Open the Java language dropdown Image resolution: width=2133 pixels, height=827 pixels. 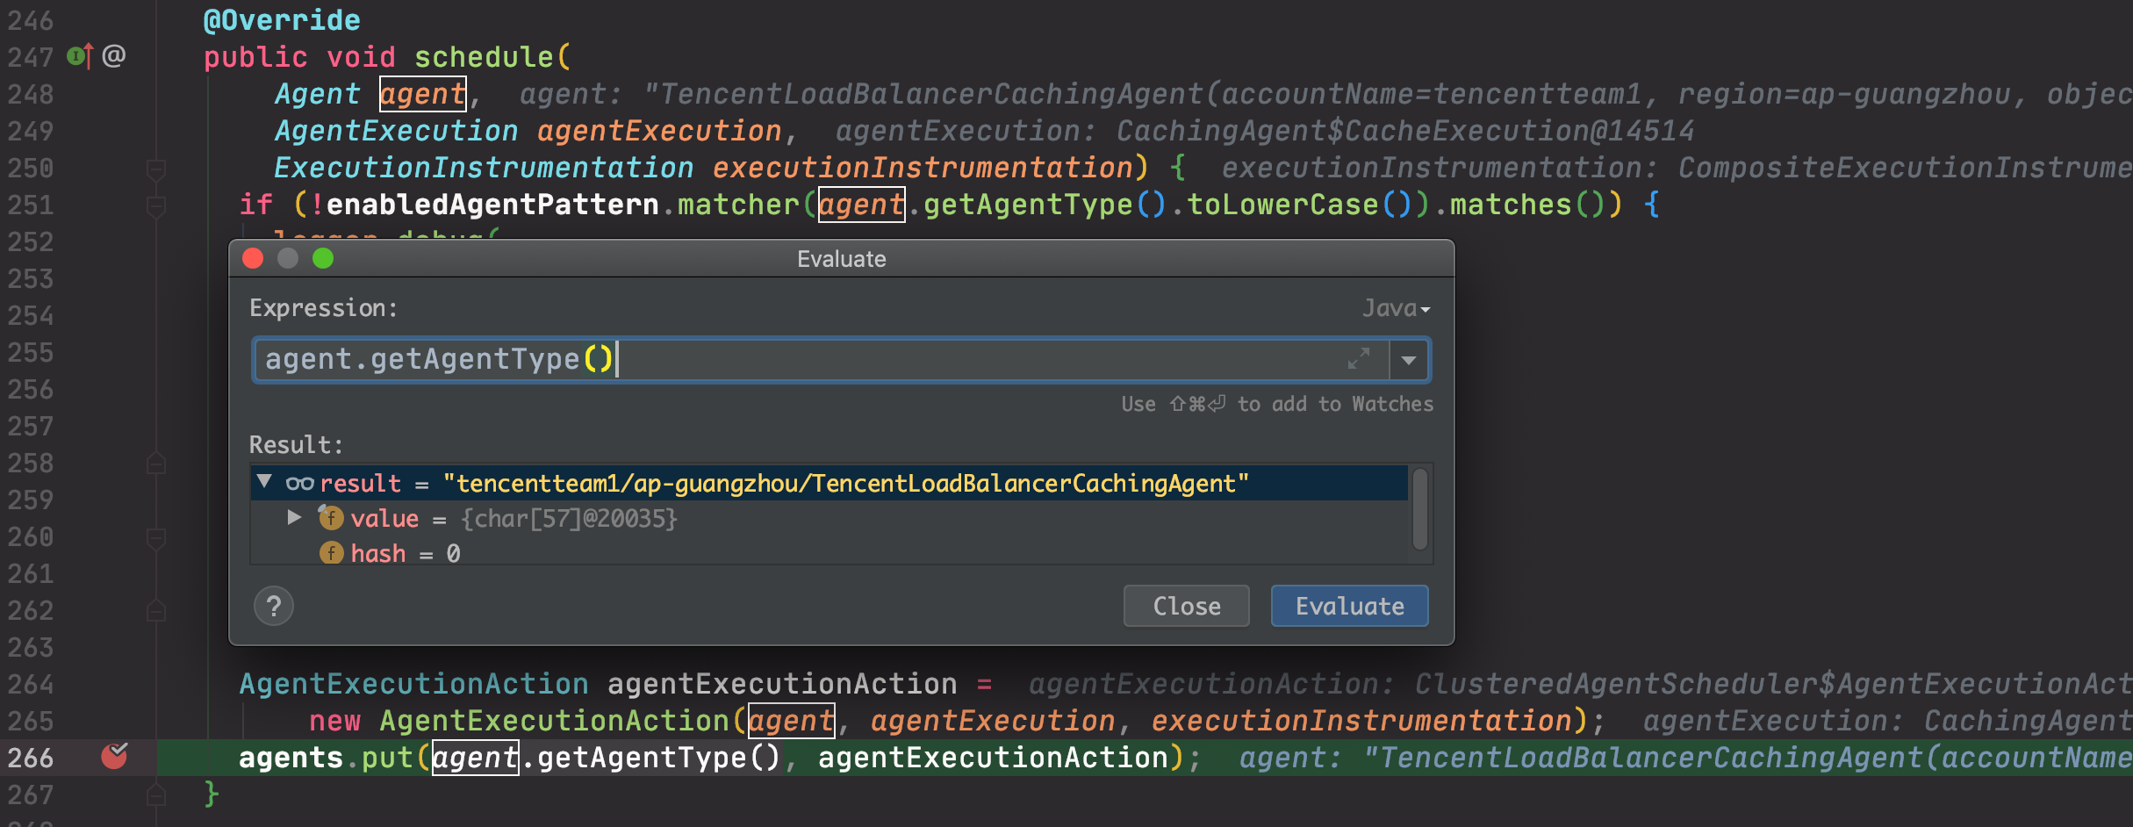[x=1396, y=309]
